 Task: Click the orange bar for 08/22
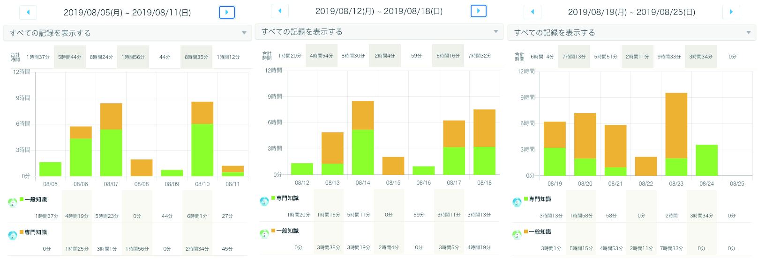[646, 166]
